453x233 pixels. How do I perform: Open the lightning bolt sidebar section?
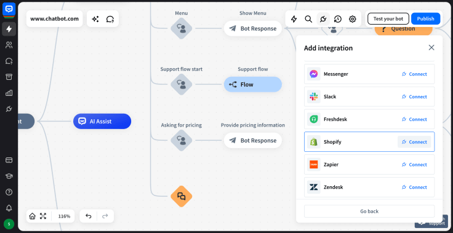[9, 29]
